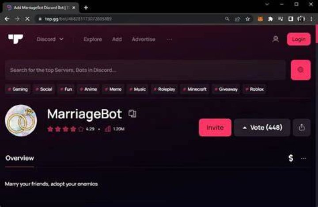Switch to the Overview tab
Viewport: 318px width, 207px height.
(20, 158)
